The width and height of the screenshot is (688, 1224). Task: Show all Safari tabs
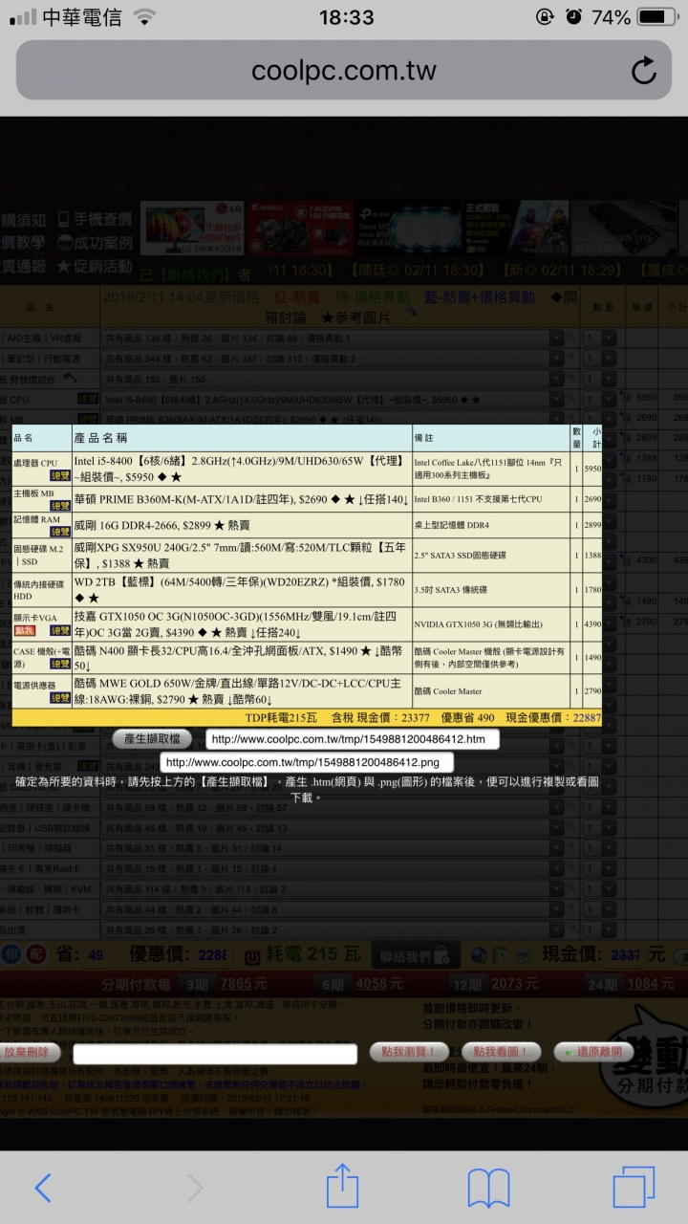[x=634, y=1187]
